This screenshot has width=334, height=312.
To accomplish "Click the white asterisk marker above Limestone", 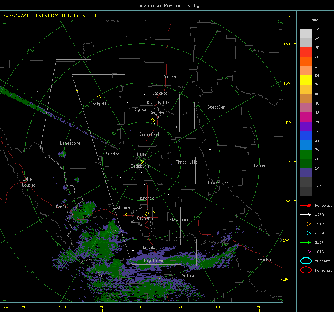I will 70,140.
